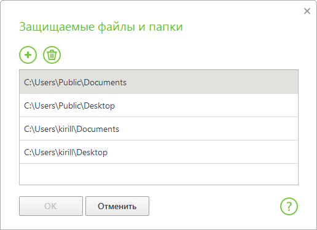
Task: Click the trash can delete icon
Action: [x=52, y=55]
